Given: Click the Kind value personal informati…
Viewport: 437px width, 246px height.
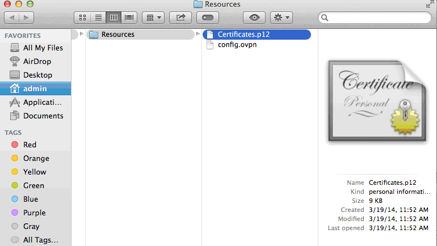Looking at the screenshot, I should pos(400,192).
